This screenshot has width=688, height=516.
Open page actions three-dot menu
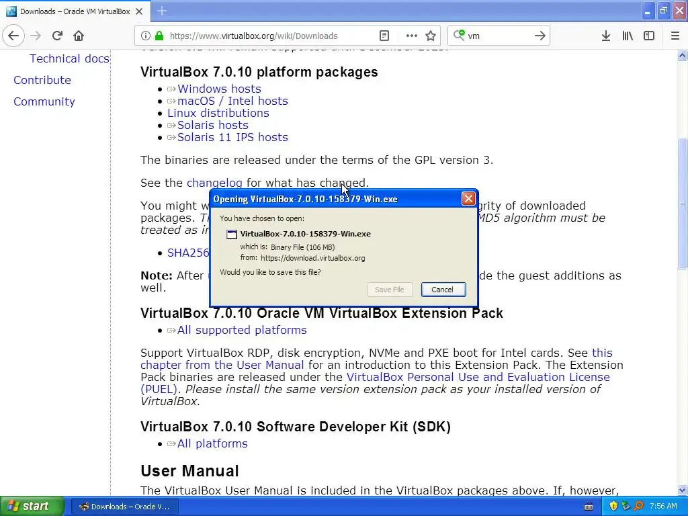pyautogui.click(x=412, y=36)
